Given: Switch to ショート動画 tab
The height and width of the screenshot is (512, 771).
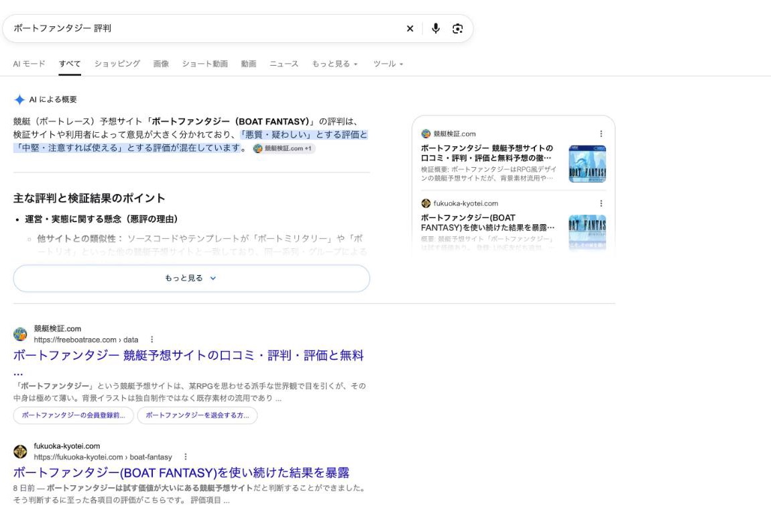Looking at the screenshot, I should [204, 64].
